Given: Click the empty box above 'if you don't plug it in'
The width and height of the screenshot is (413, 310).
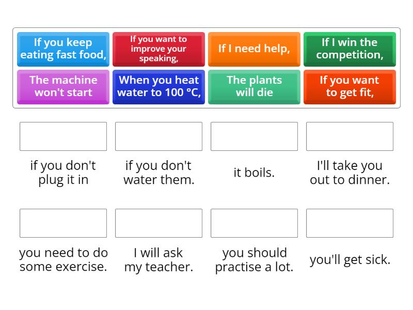Looking at the screenshot, I should click(63, 136).
